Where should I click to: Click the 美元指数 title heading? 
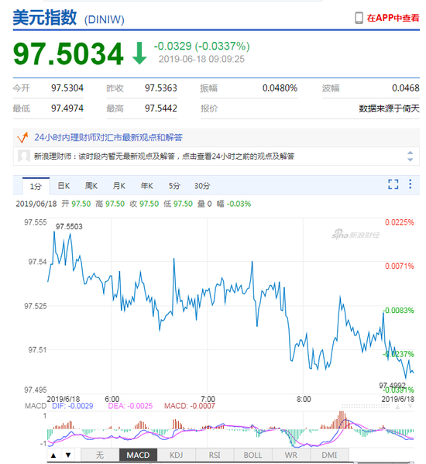(x=45, y=18)
